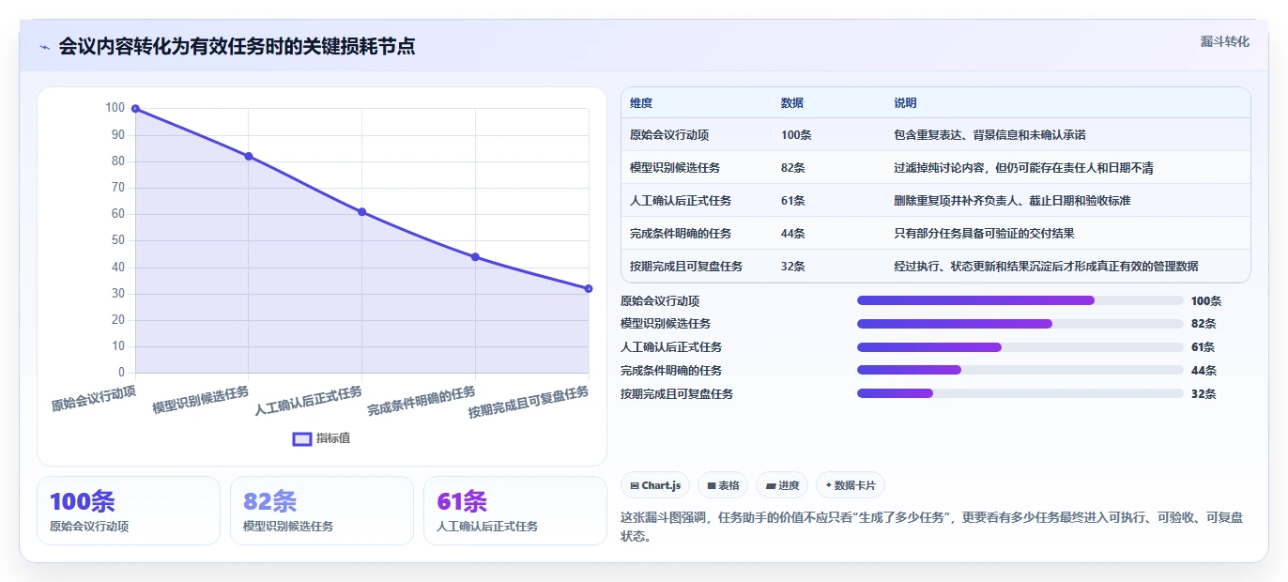This screenshot has height=582, width=1288.
Task: Click the 100条 data card
Action: (x=129, y=511)
